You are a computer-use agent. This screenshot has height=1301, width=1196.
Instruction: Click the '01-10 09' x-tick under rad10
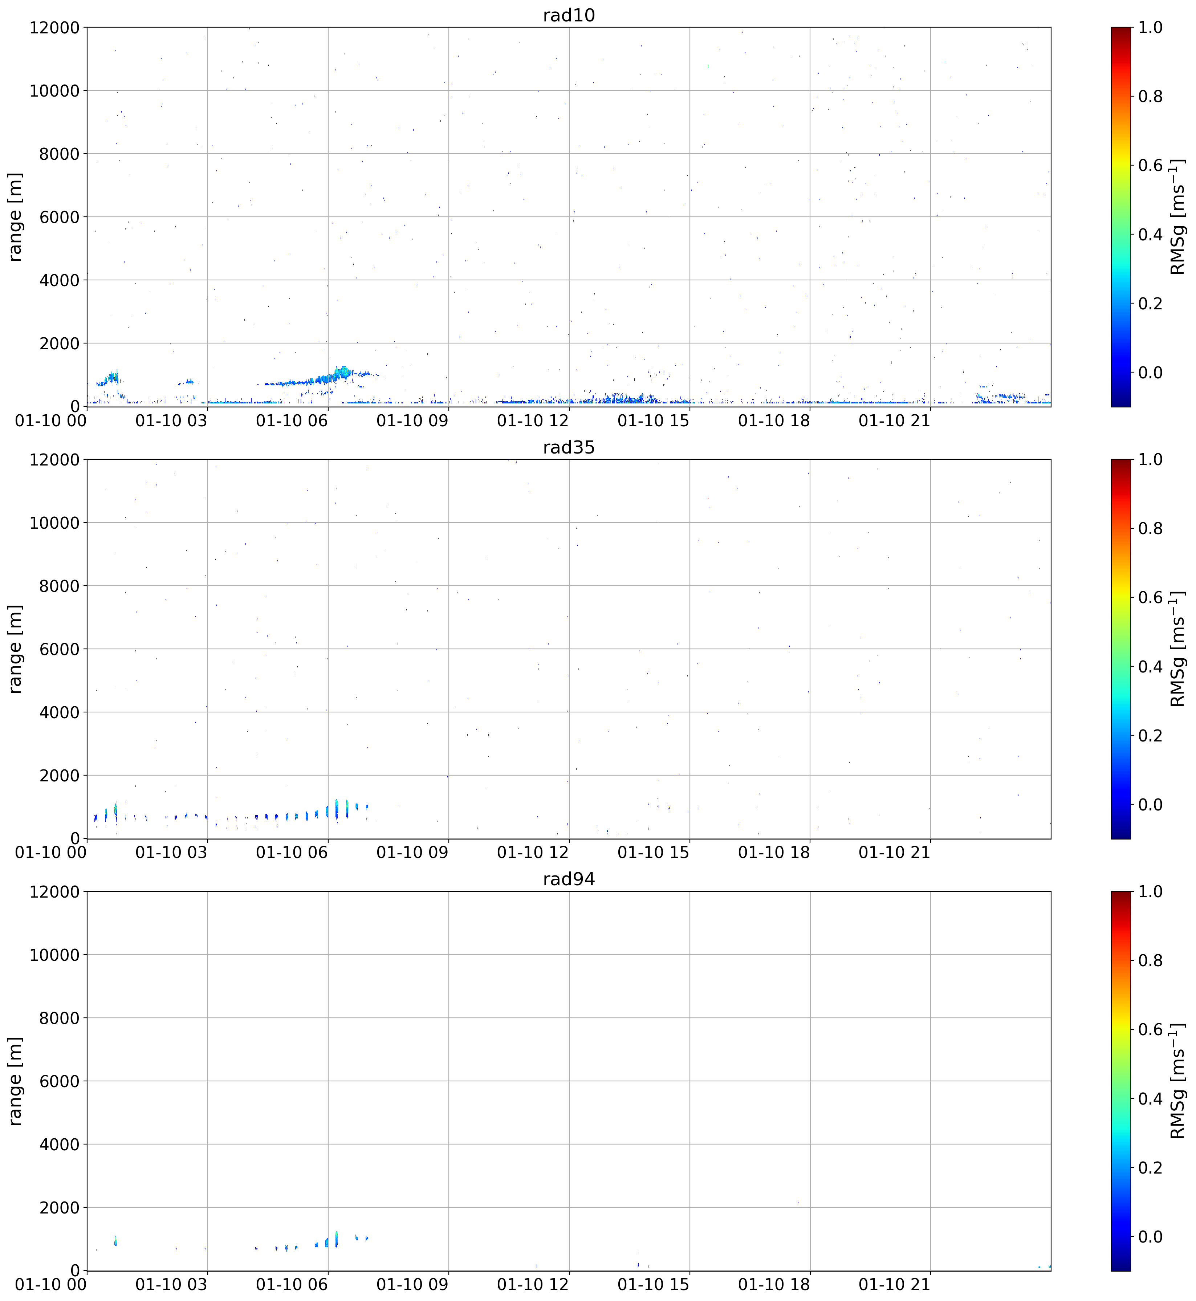[412, 421]
